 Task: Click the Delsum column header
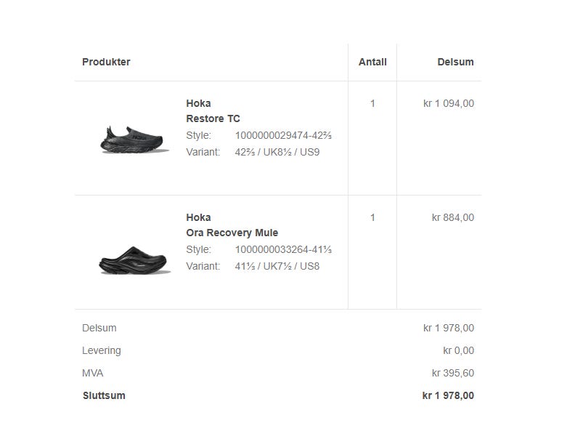pyautogui.click(x=455, y=62)
